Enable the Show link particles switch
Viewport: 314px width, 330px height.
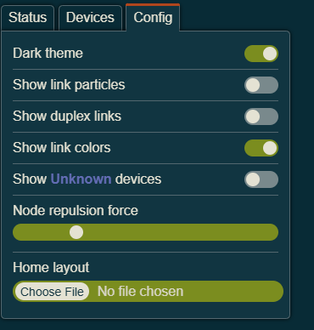tap(261, 85)
